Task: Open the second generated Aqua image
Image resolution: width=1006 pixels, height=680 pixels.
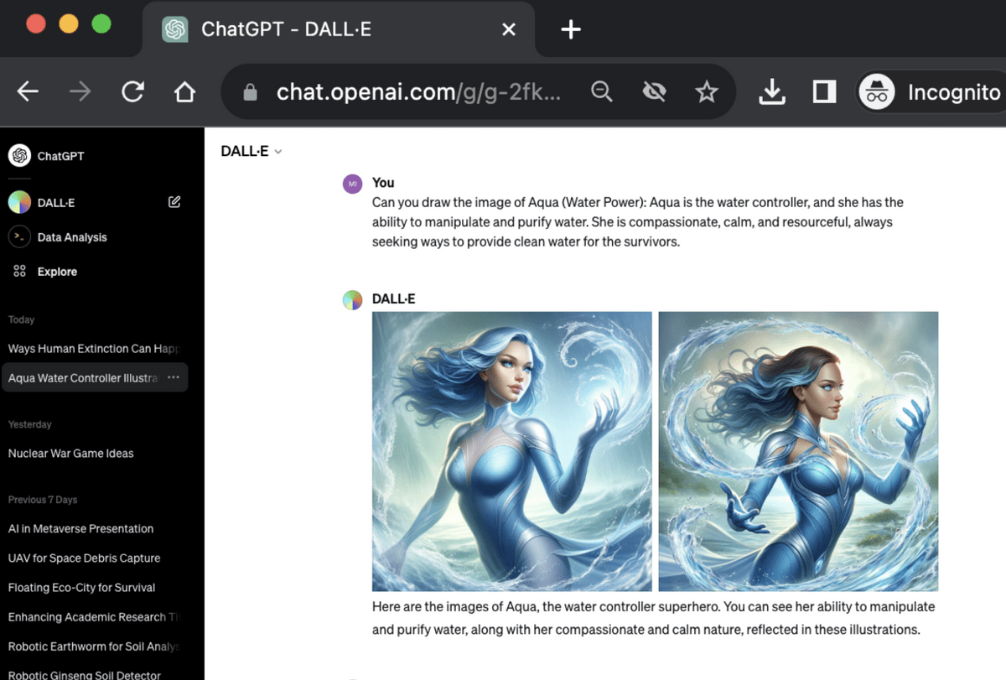Action: [x=798, y=451]
